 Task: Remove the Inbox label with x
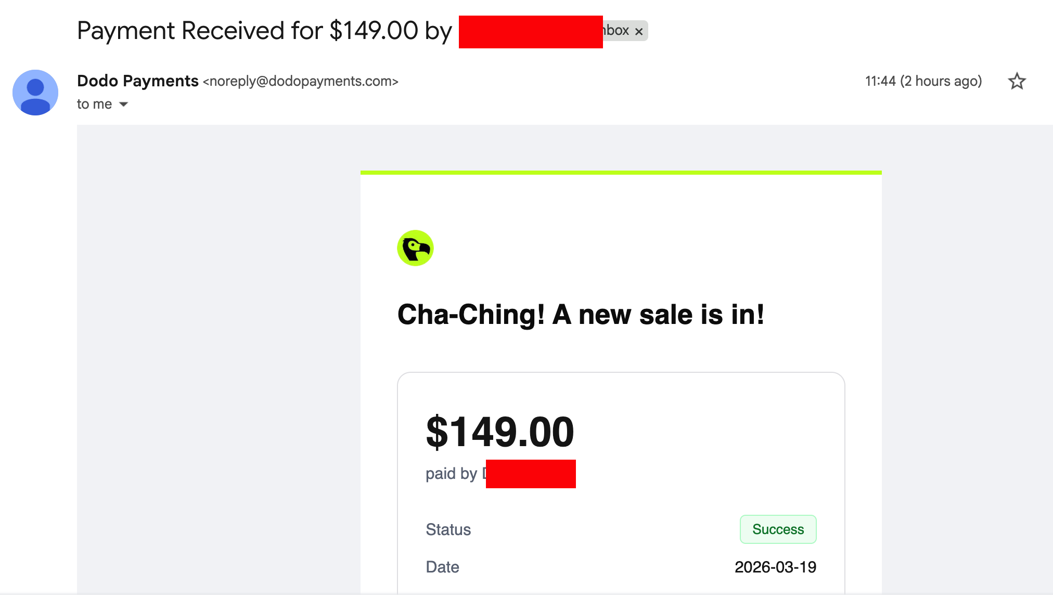pyautogui.click(x=639, y=32)
